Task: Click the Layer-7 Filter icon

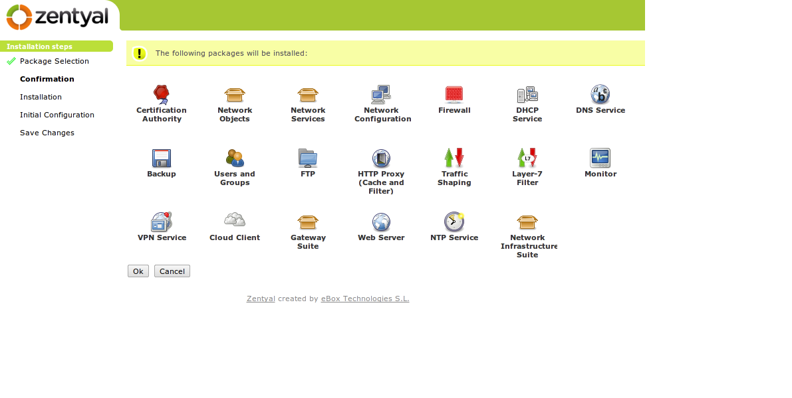Action: pos(527,158)
